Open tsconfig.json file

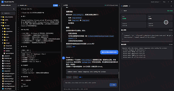8,84
